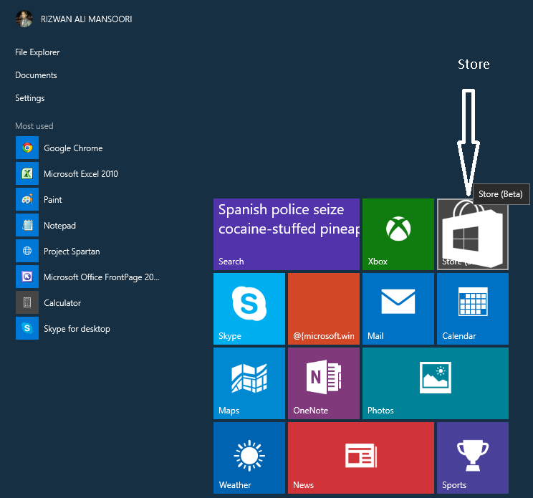Open File Explorer from the Start menu
The height and width of the screenshot is (498, 533).
tap(37, 52)
